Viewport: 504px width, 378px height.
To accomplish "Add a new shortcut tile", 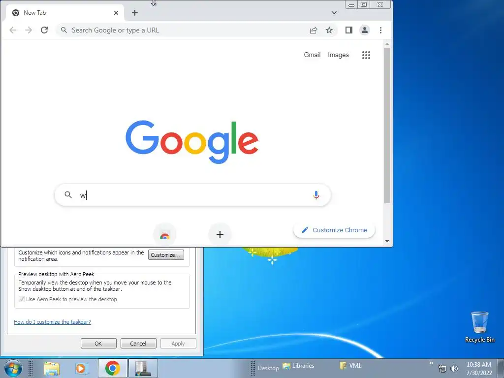I will pyautogui.click(x=220, y=234).
